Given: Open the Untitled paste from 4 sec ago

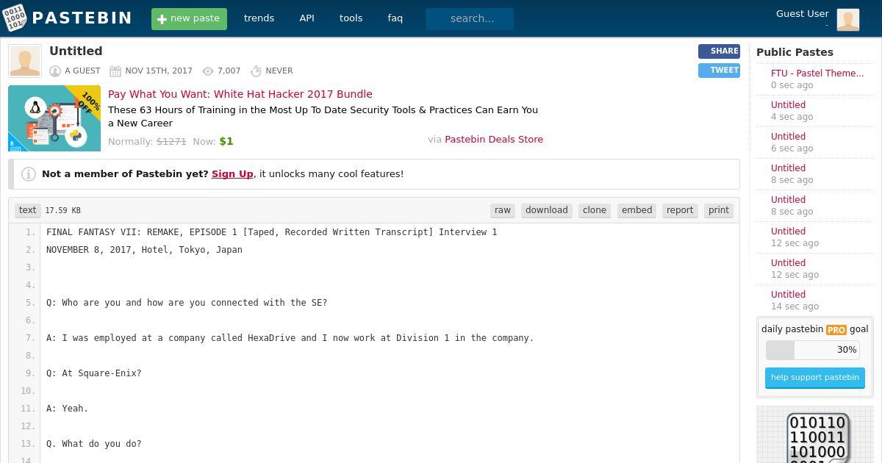Looking at the screenshot, I should click(x=788, y=105).
